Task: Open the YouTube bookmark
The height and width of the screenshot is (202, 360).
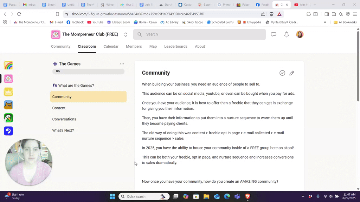Action: pos(95,22)
